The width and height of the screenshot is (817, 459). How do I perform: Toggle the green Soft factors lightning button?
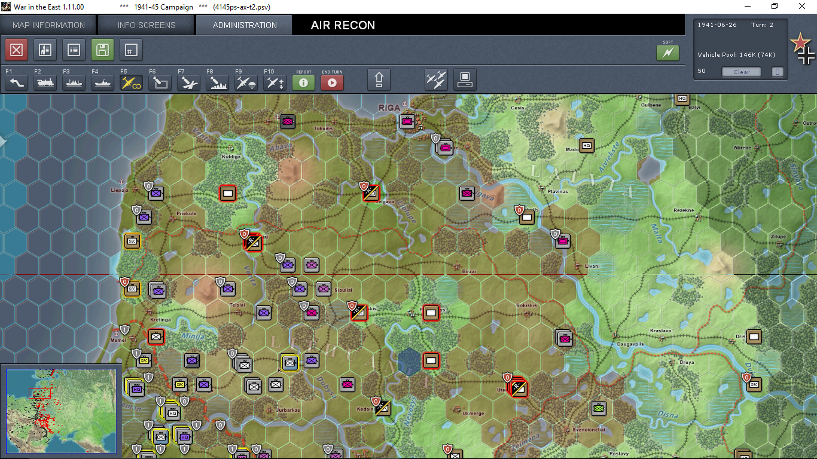click(668, 53)
